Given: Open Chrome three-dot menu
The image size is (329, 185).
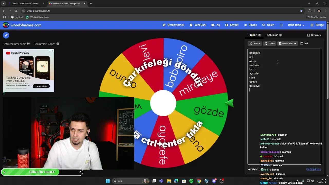Looking at the screenshot, I should click(x=325, y=11).
